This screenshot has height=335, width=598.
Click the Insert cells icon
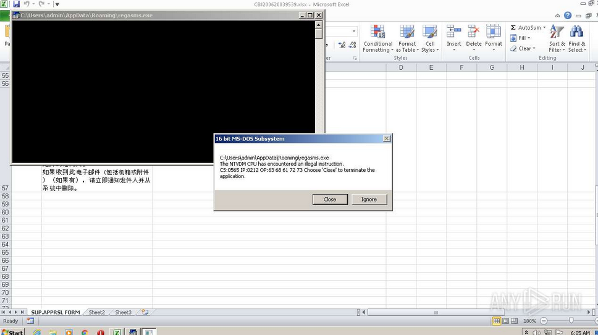(454, 32)
